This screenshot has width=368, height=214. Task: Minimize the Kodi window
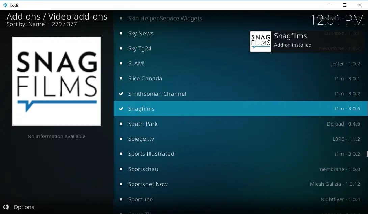(329, 5)
